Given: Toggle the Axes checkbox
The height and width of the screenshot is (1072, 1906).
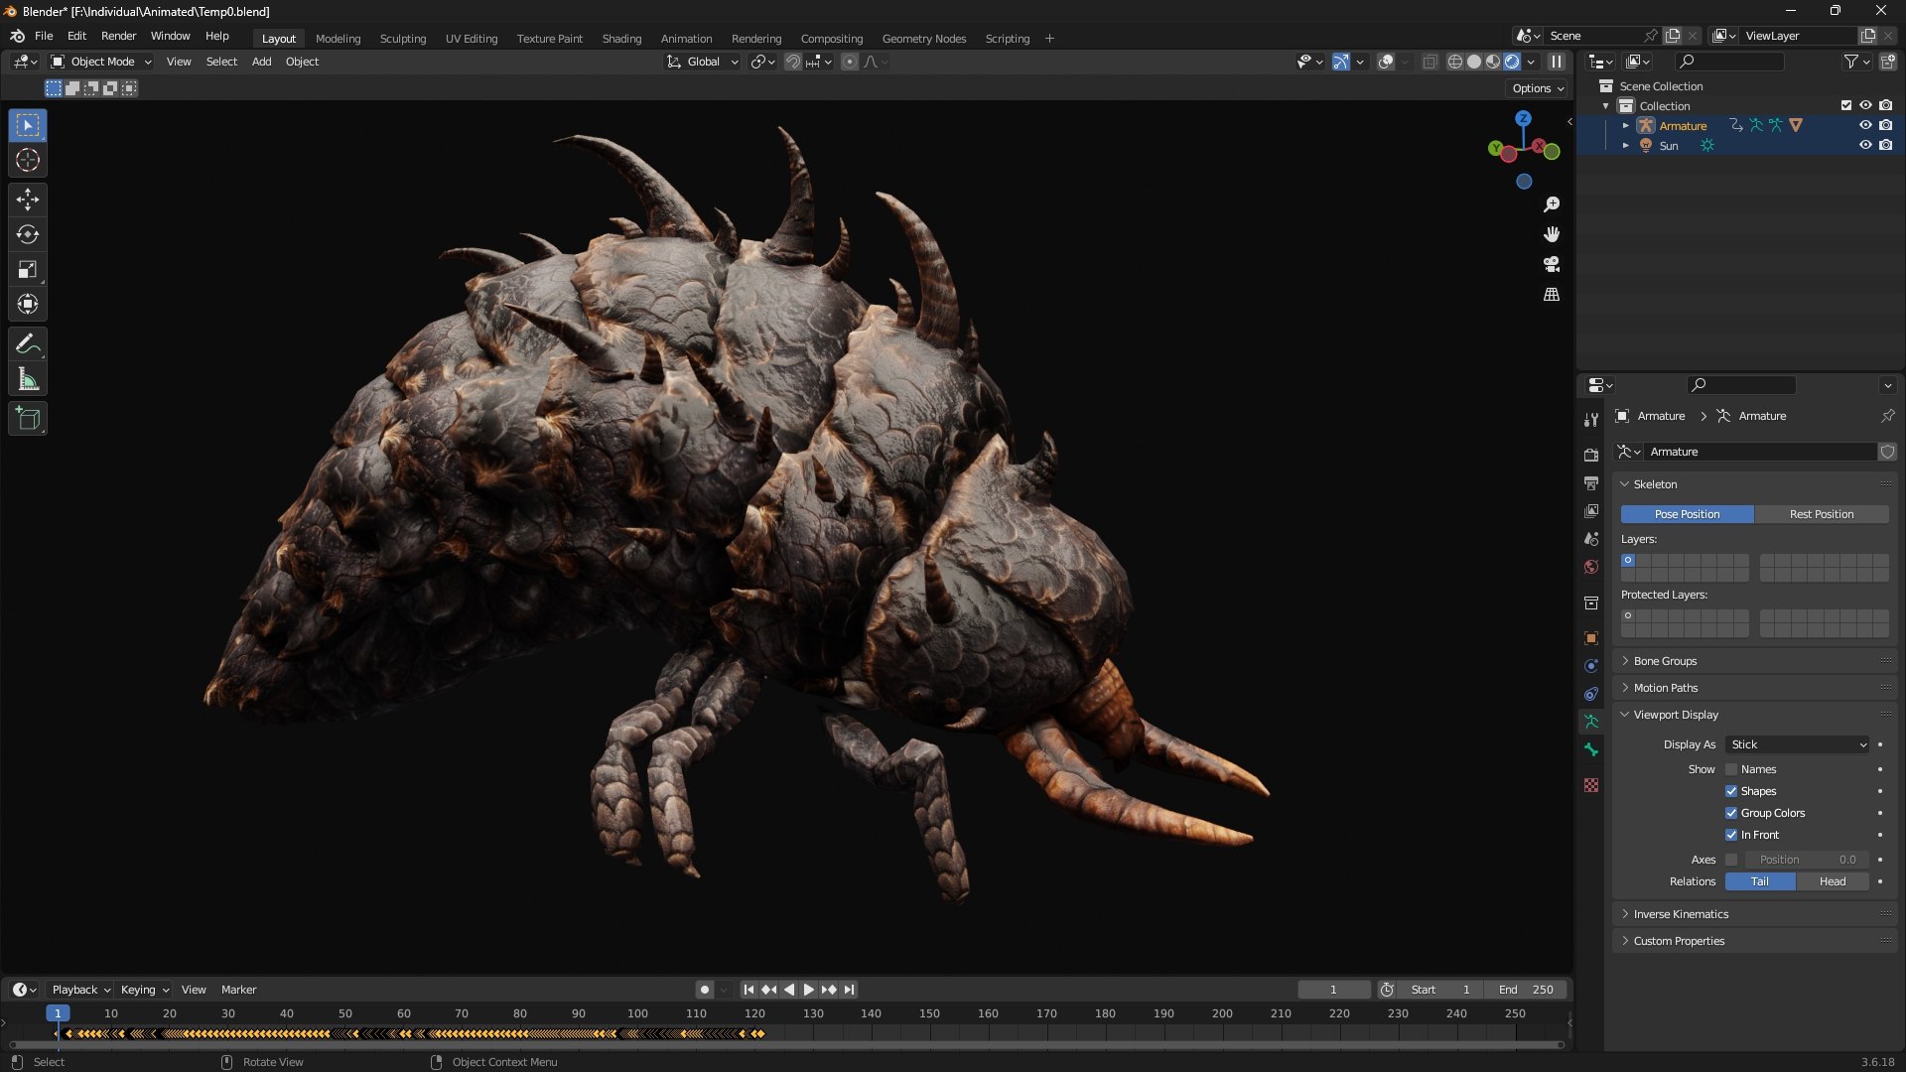Looking at the screenshot, I should click(x=1731, y=860).
